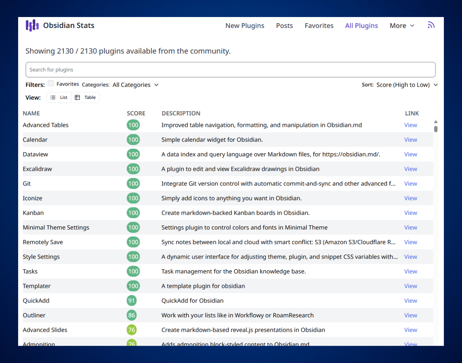Click the table scrollbar up arrow
Viewport: 462px width, 363px height.
pyautogui.click(x=436, y=122)
